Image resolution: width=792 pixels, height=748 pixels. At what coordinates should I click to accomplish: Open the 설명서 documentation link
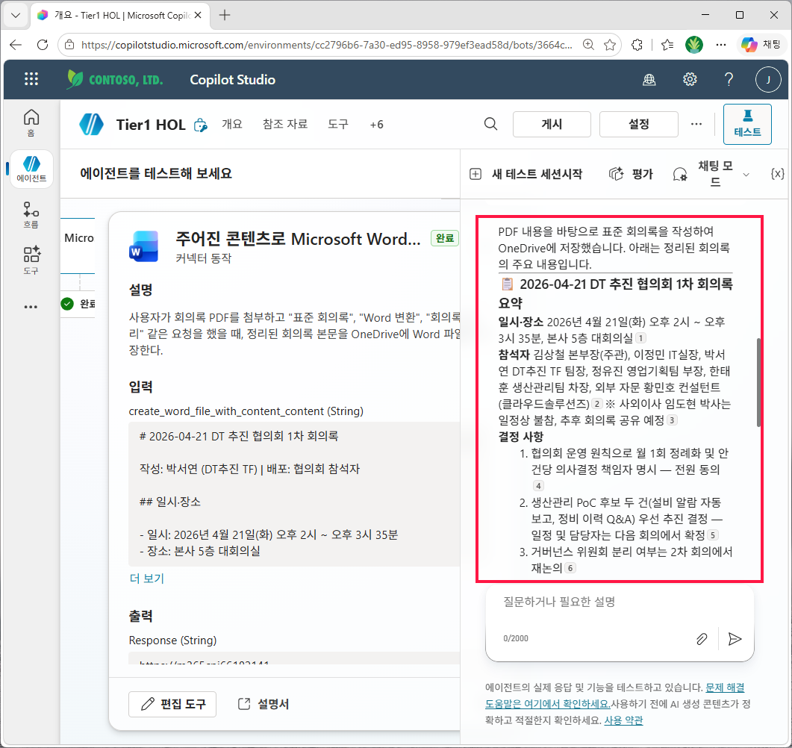pos(264,704)
